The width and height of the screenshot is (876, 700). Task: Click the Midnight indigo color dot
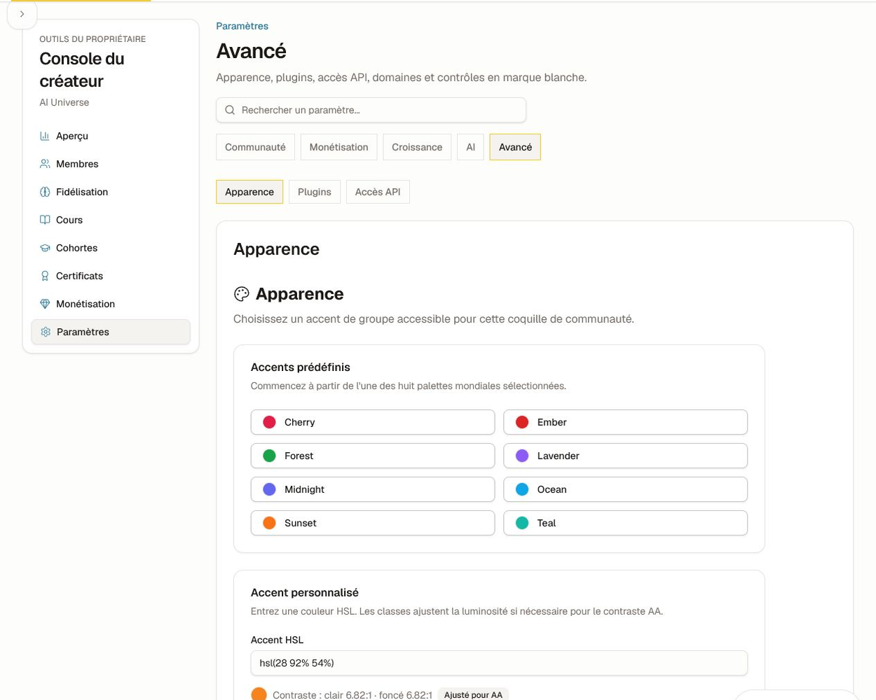click(x=269, y=489)
